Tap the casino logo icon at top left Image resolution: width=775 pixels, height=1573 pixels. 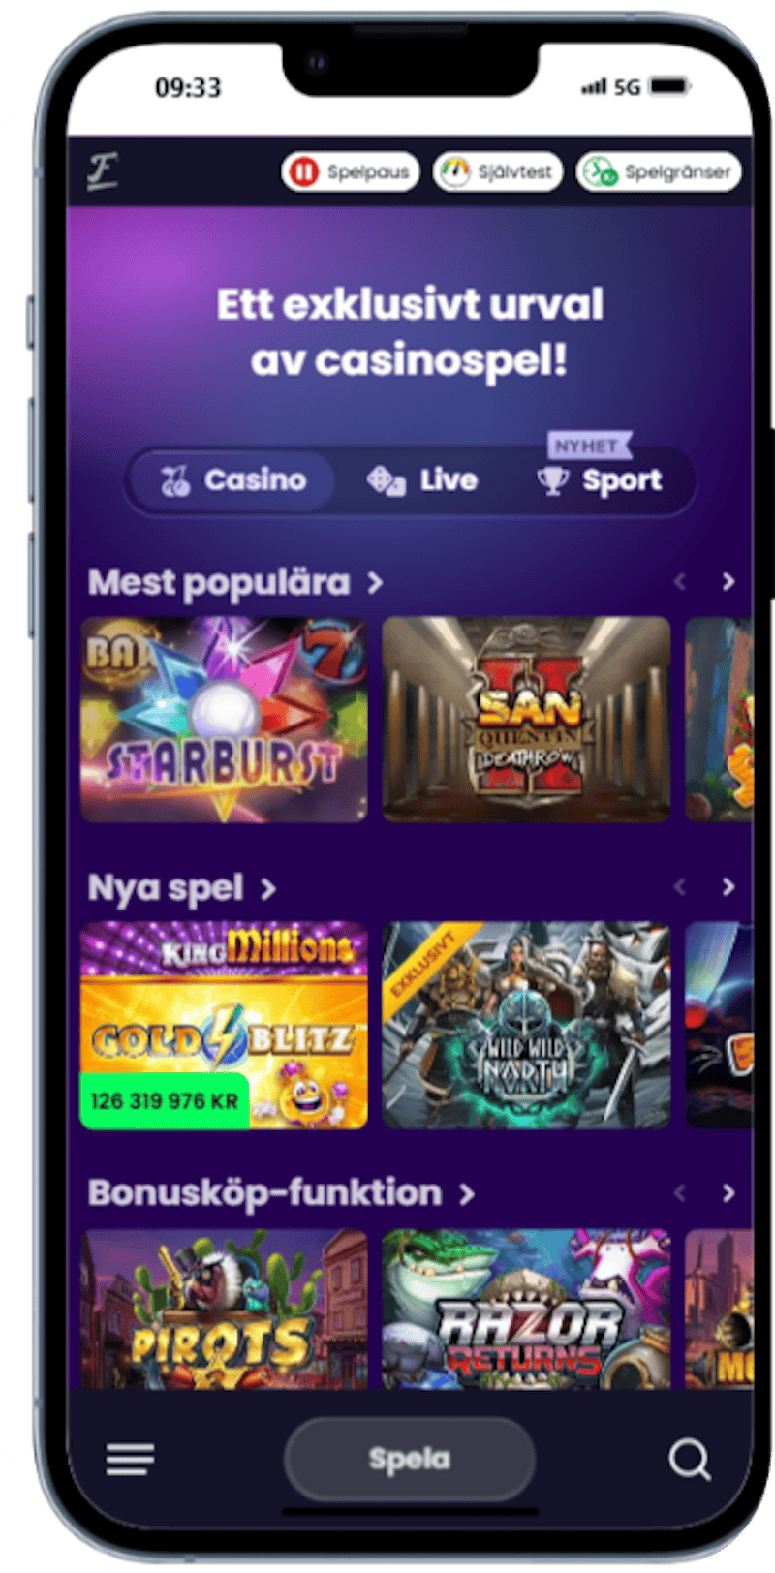103,171
